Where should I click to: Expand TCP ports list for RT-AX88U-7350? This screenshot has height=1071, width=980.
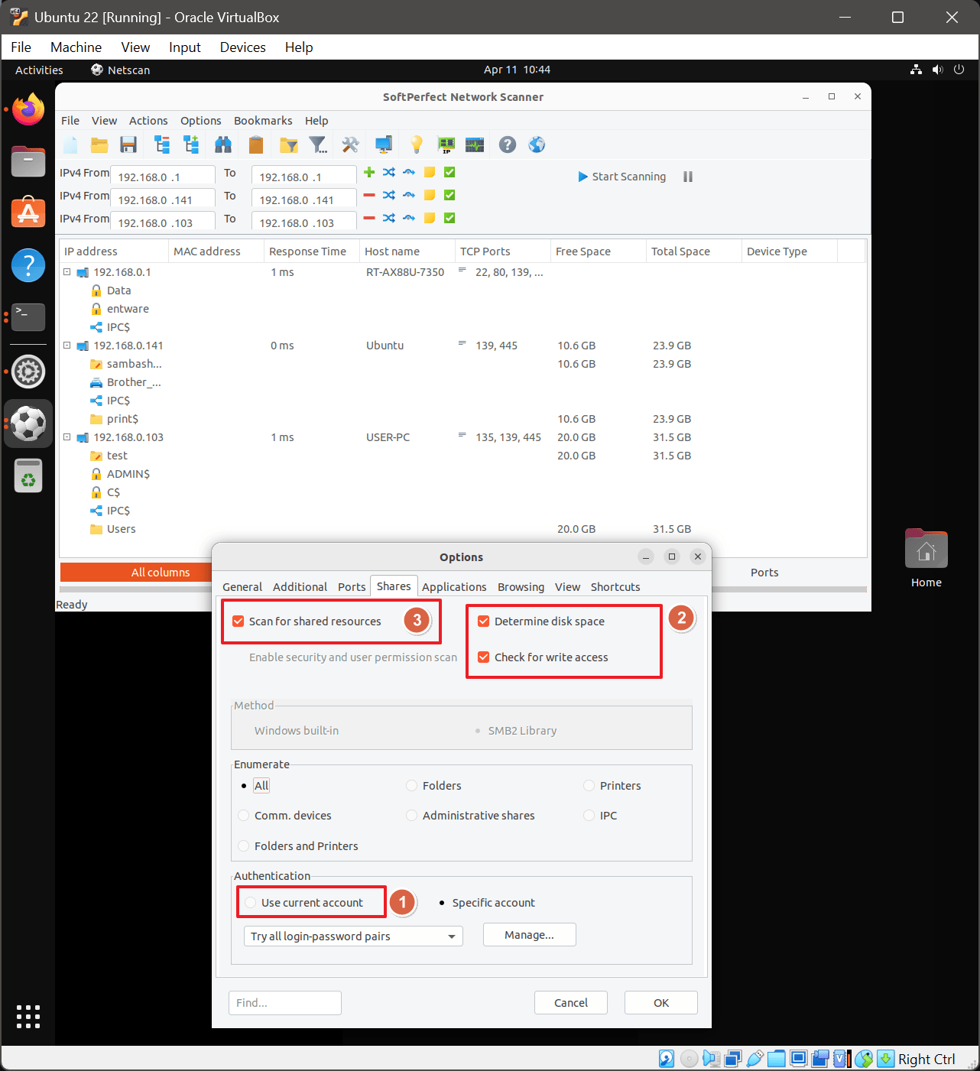coord(462,271)
